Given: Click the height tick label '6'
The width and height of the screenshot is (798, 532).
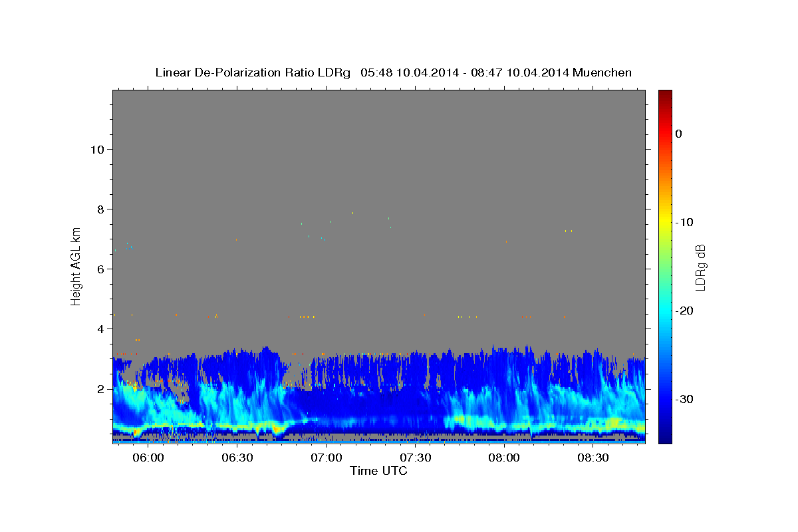Looking at the screenshot, I should click(100, 269).
